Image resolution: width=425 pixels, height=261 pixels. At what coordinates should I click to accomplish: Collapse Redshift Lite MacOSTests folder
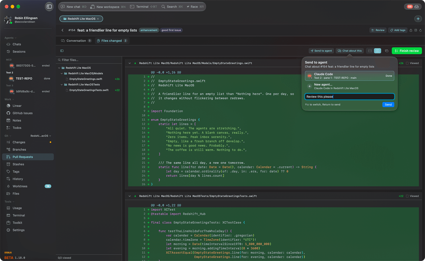pyautogui.click(x=62, y=85)
